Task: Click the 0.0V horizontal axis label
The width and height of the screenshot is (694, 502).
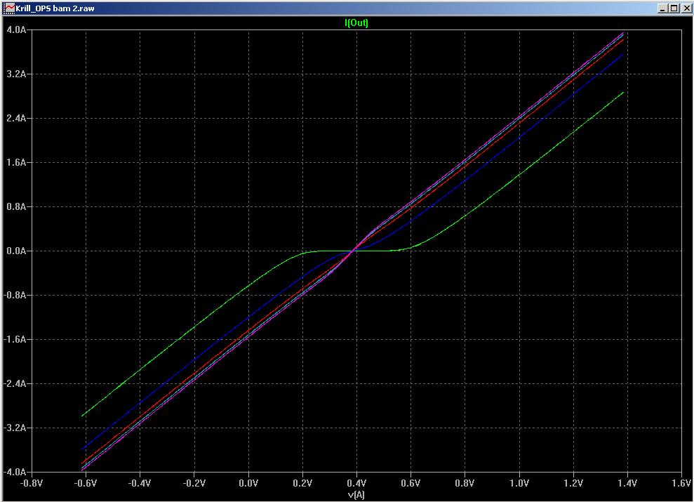Action: click(248, 483)
